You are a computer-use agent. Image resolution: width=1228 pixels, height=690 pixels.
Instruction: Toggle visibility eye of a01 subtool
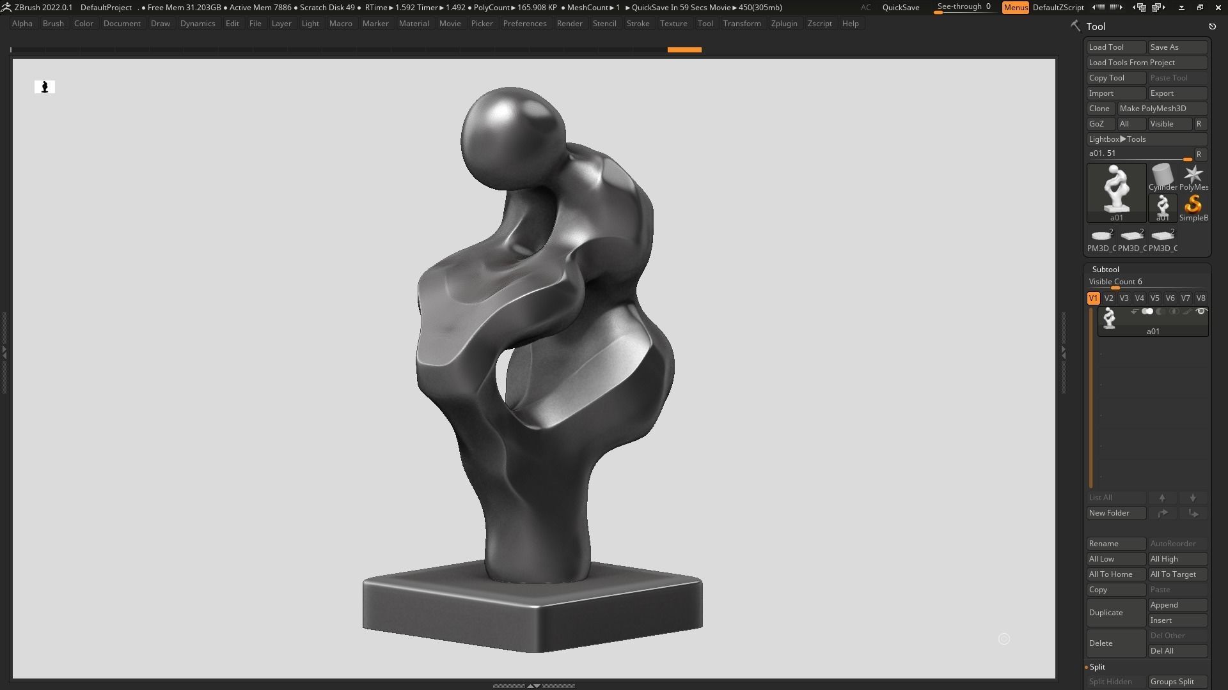[1201, 312]
